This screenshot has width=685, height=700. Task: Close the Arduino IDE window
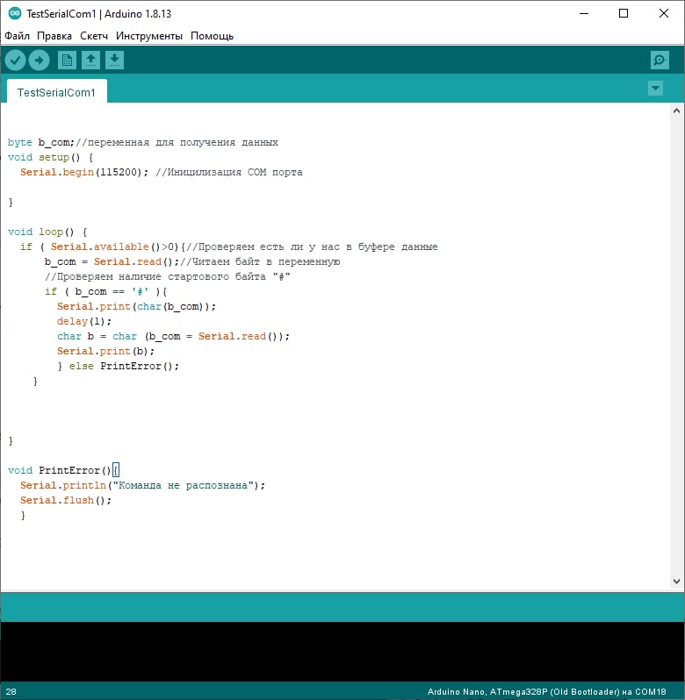coord(664,13)
